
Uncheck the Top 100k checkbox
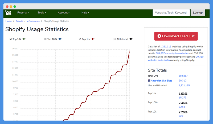pyautogui.click(x=45, y=39)
